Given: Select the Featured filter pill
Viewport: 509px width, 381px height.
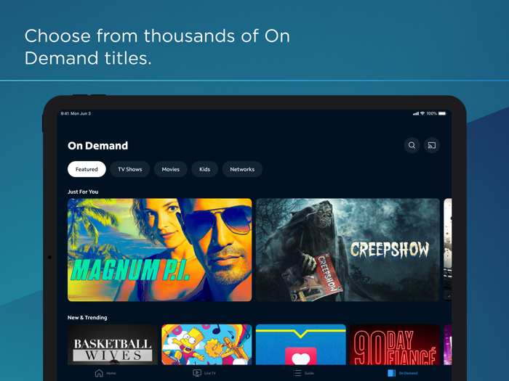Looking at the screenshot, I should pos(87,169).
